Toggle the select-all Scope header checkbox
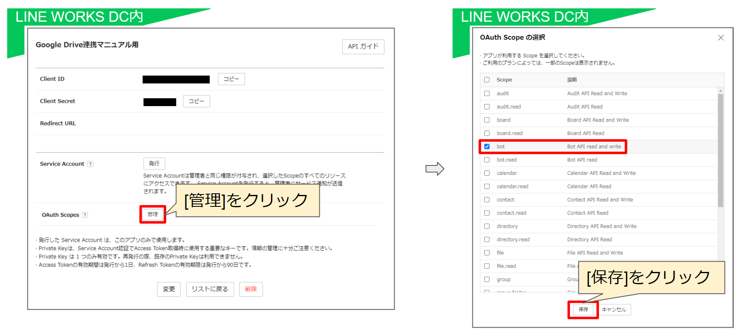 487,80
